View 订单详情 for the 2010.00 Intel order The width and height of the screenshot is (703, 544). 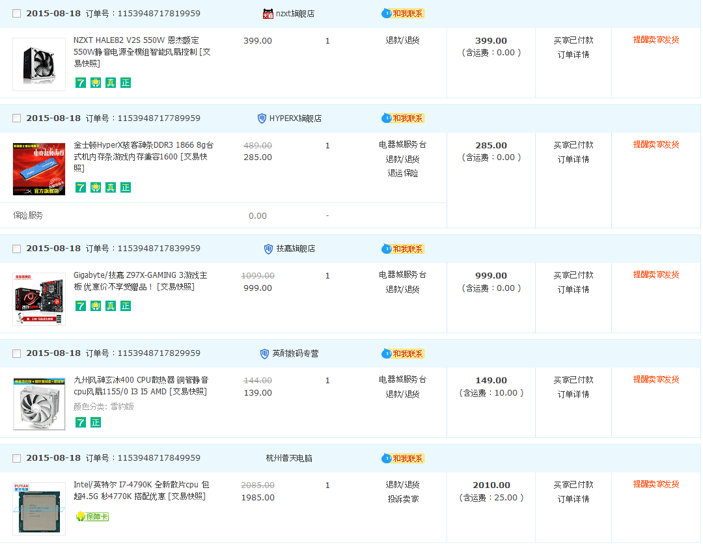click(x=573, y=499)
